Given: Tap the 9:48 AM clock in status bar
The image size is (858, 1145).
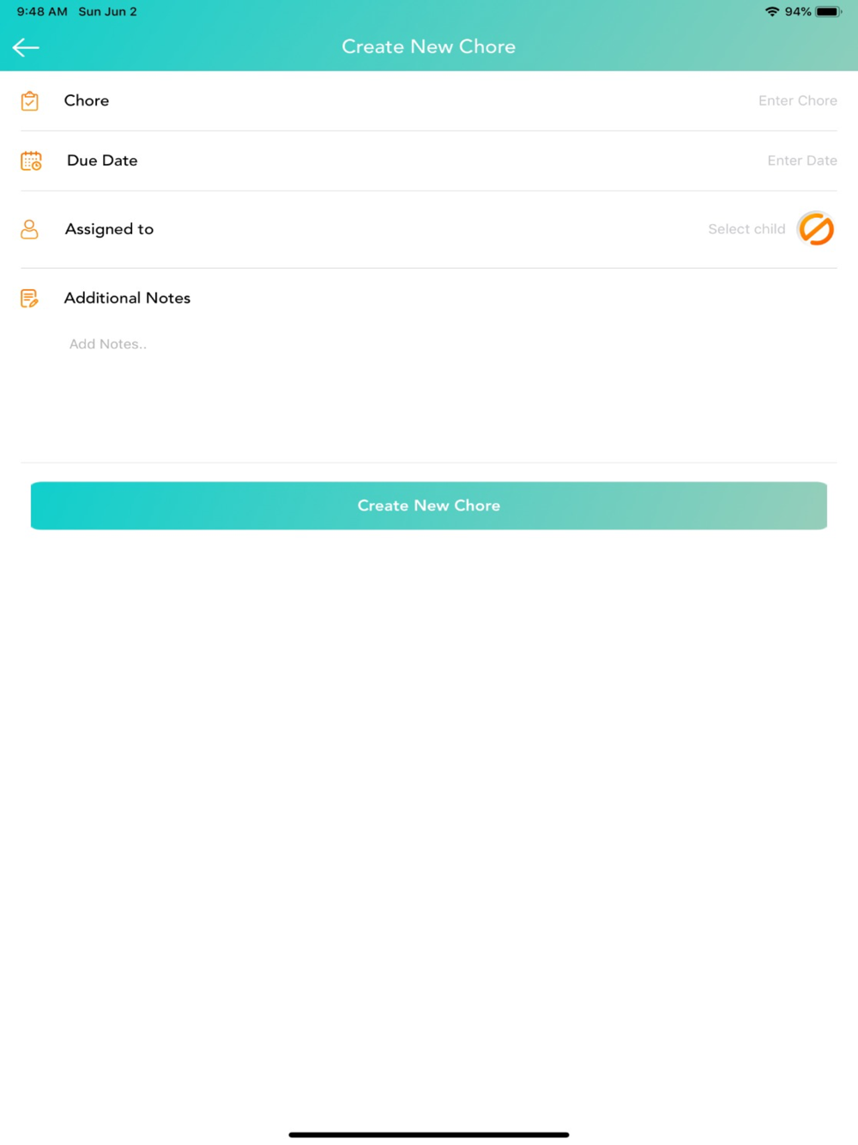Looking at the screenshot, I should point(42,12).
